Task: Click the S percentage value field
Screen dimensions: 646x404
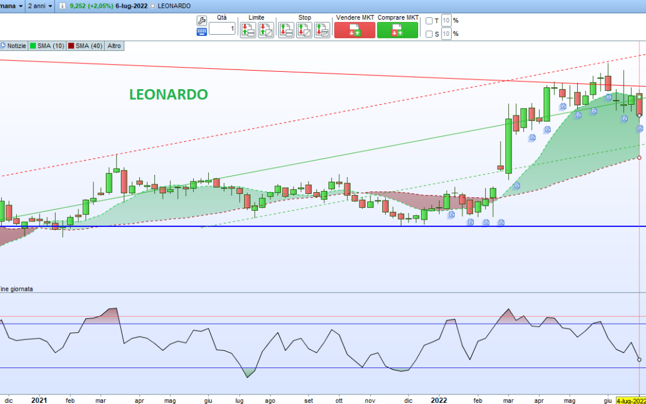Action: coord(446,34)
